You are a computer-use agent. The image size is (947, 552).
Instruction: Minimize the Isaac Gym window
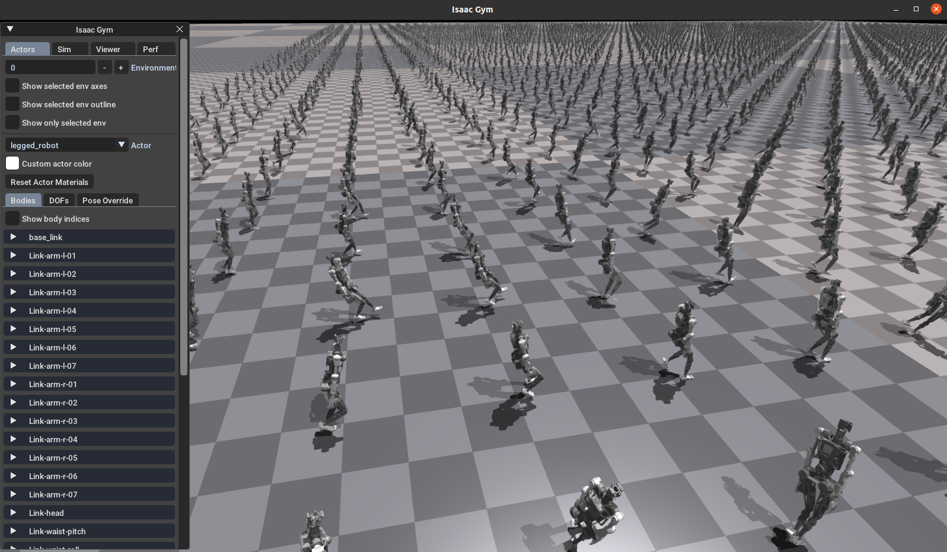[x=896, y=9]
